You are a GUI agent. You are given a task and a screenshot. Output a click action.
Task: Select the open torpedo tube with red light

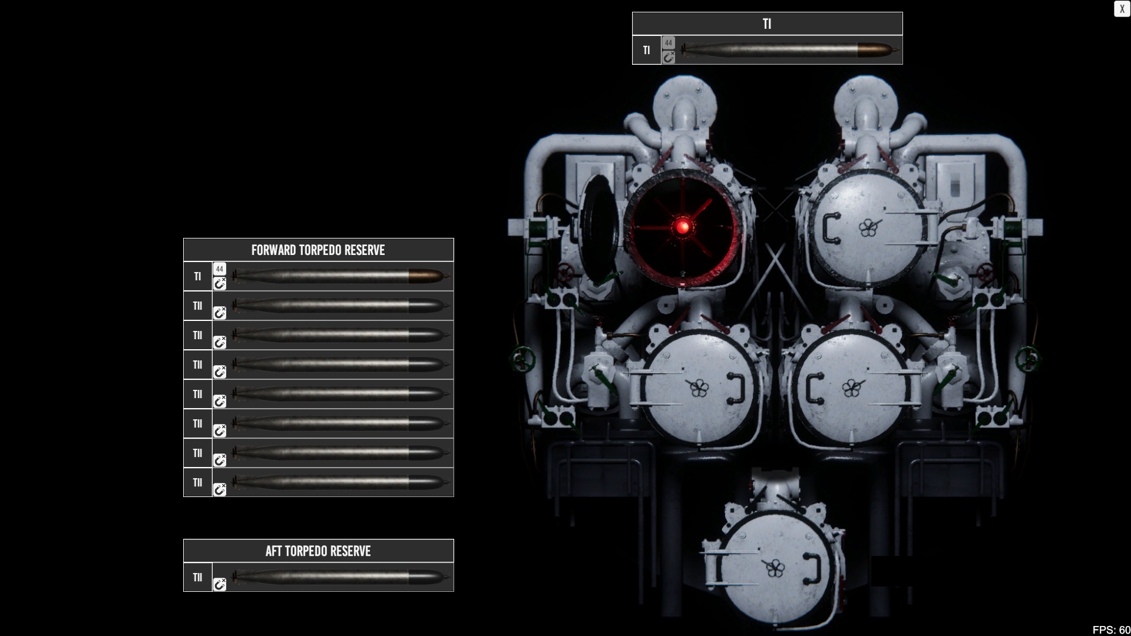[683, 227]
